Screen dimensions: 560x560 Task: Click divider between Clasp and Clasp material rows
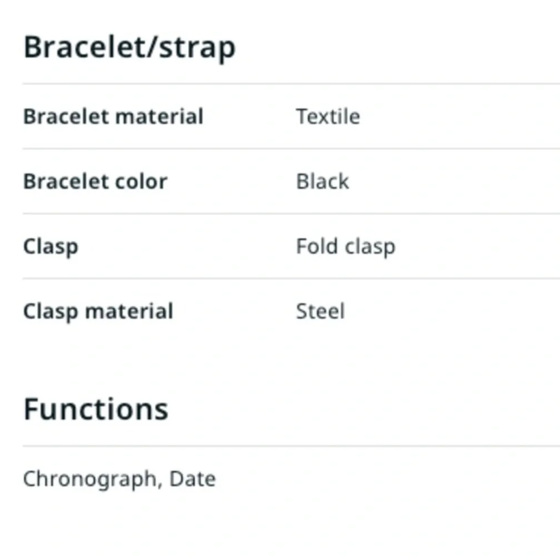291,278
